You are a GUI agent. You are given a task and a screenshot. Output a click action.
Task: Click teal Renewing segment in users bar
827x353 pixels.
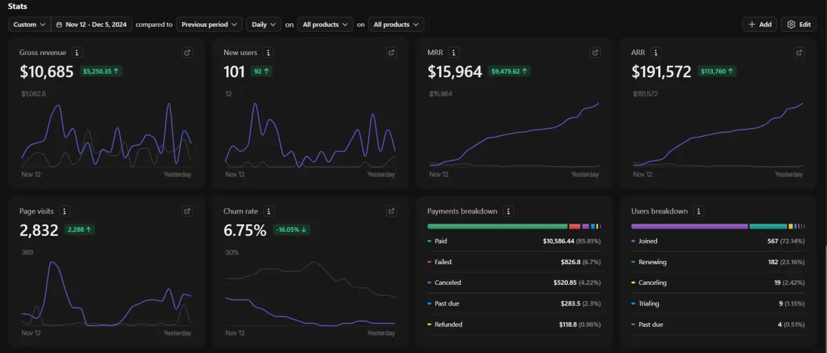[x=768, y=226]
